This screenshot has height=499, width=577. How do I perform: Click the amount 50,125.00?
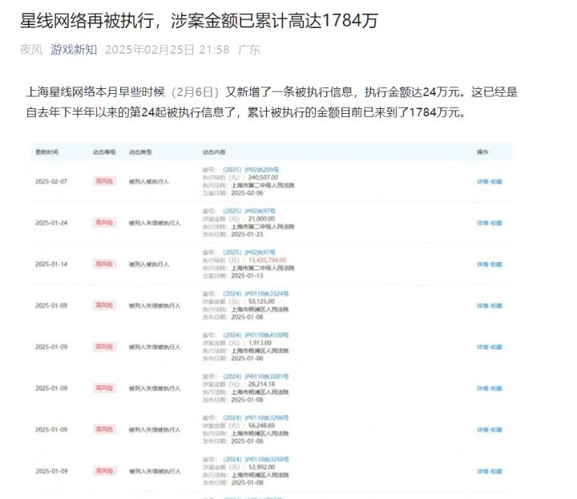tap(261, 301)
